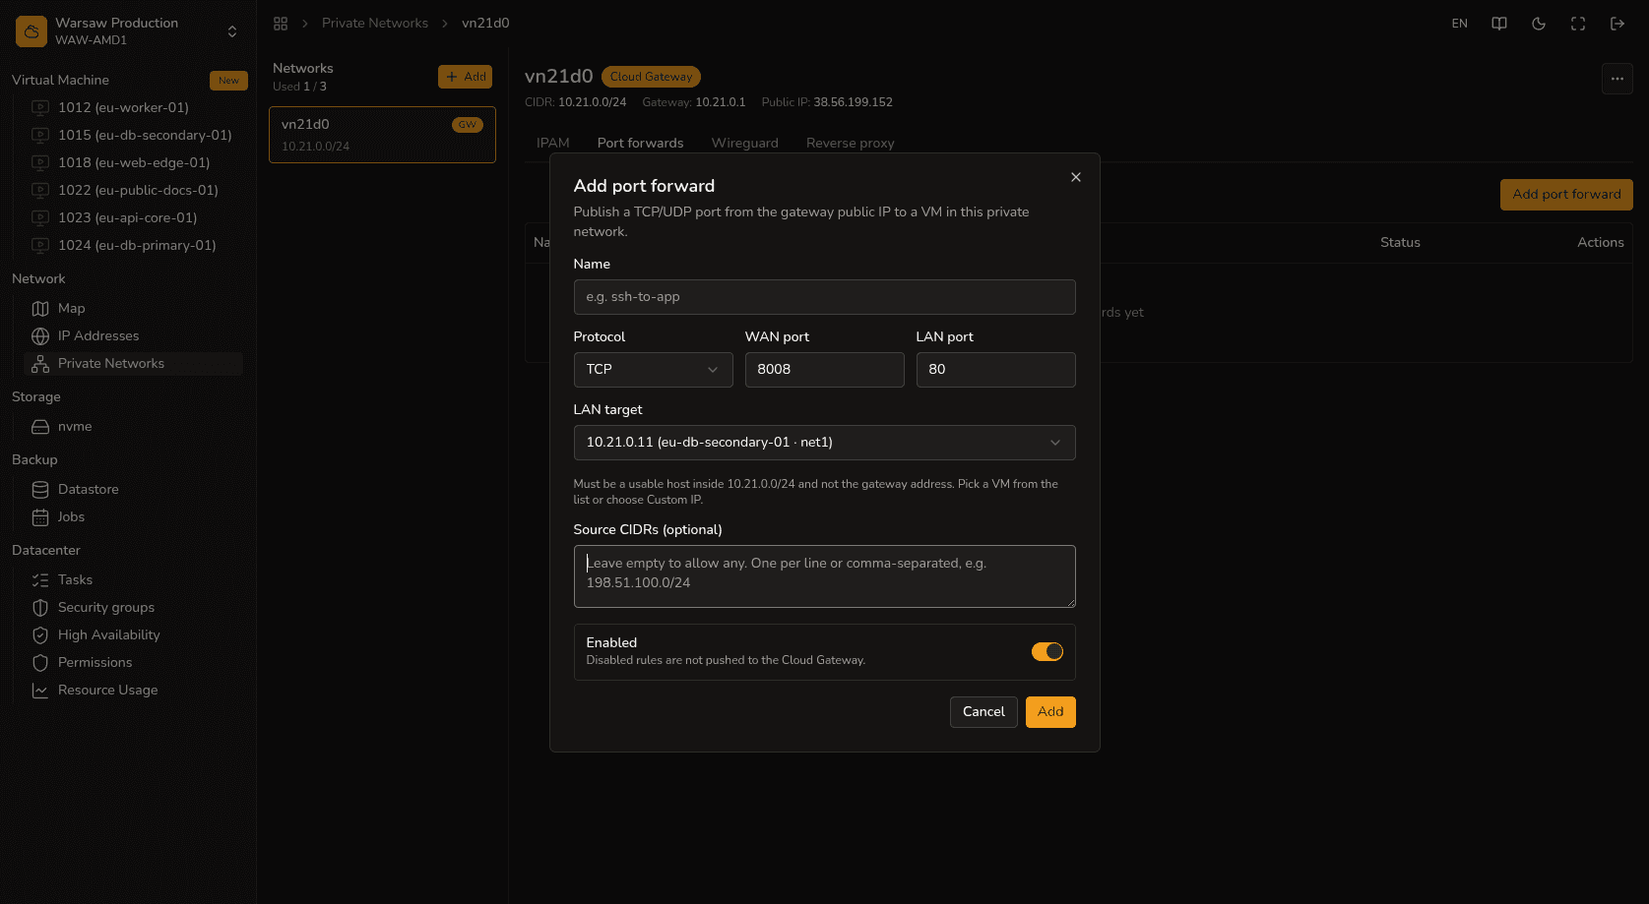The height and width of the screenshot is (904, 1649).
Task: Open the datacenter switcher chevrons
Action: [232, 31]
